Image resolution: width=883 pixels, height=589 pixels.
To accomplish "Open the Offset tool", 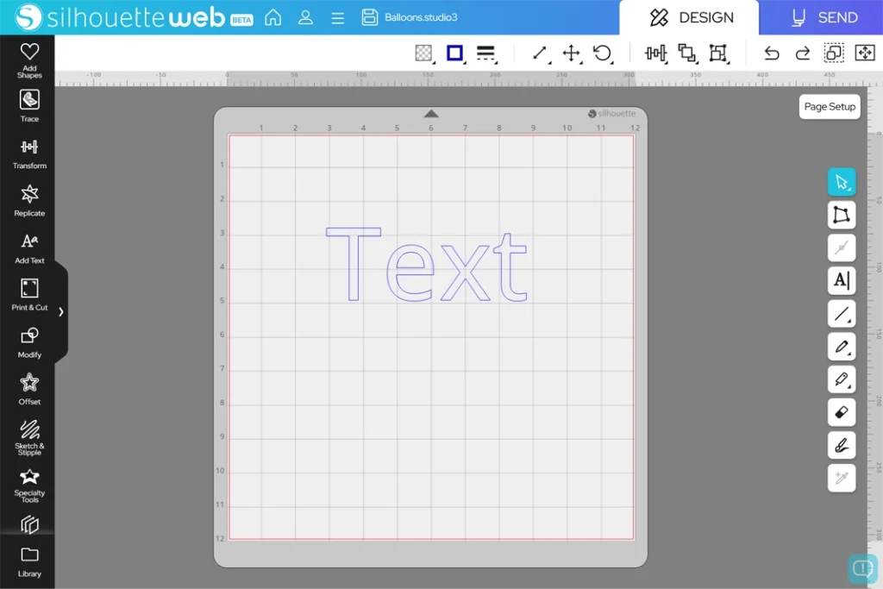I will [29, 388].
